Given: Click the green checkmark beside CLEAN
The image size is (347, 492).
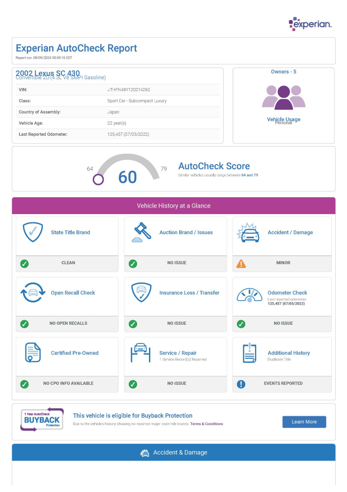Looking at the screenshot, I should click(x=25, y=264).
